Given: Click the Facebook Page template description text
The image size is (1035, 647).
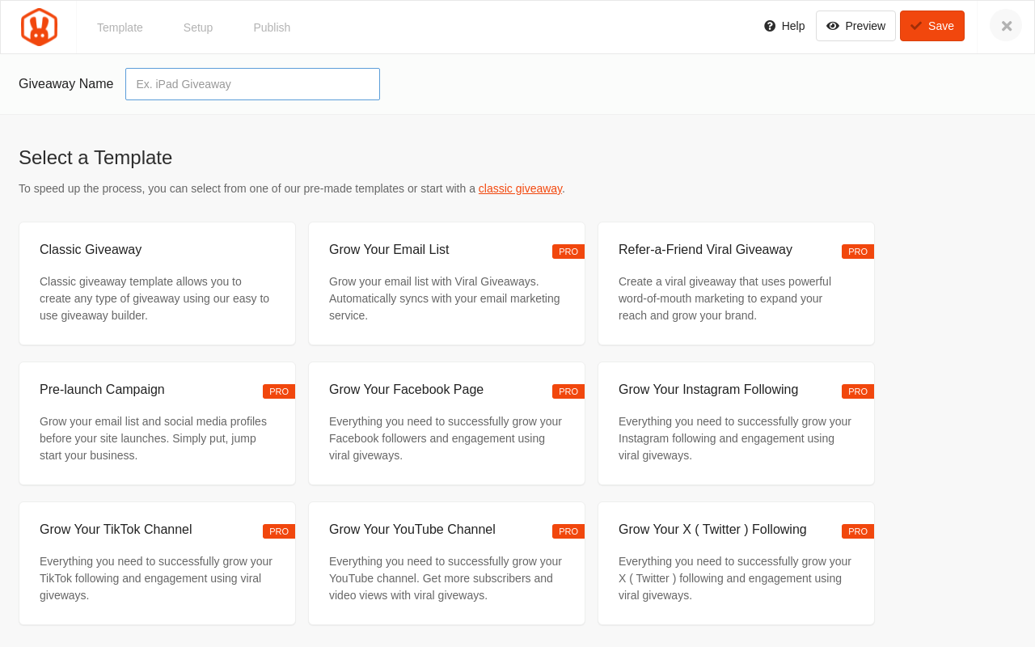Looking at the screenshot, I should tap(446, 438).
